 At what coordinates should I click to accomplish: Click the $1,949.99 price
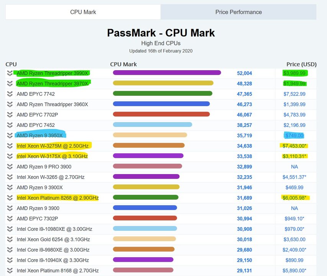click(x=294, y=84)
